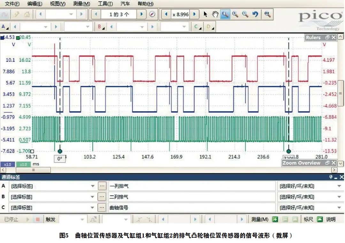Open the 编辑(E) menu
Image resolution: width=345 pixels, height=243 pixels.
click(34, 4)
